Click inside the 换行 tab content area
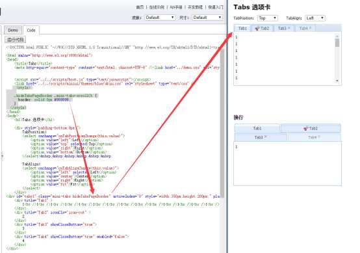Image resolution: width=360 pixels, height=253 pixels. (287, 164)
